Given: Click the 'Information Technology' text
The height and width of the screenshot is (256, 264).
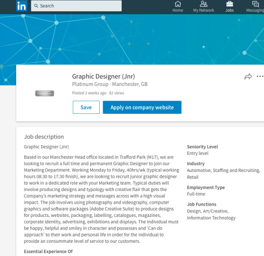Looking at the screenshot, I should pyautogui.click(x=211, y=218).
